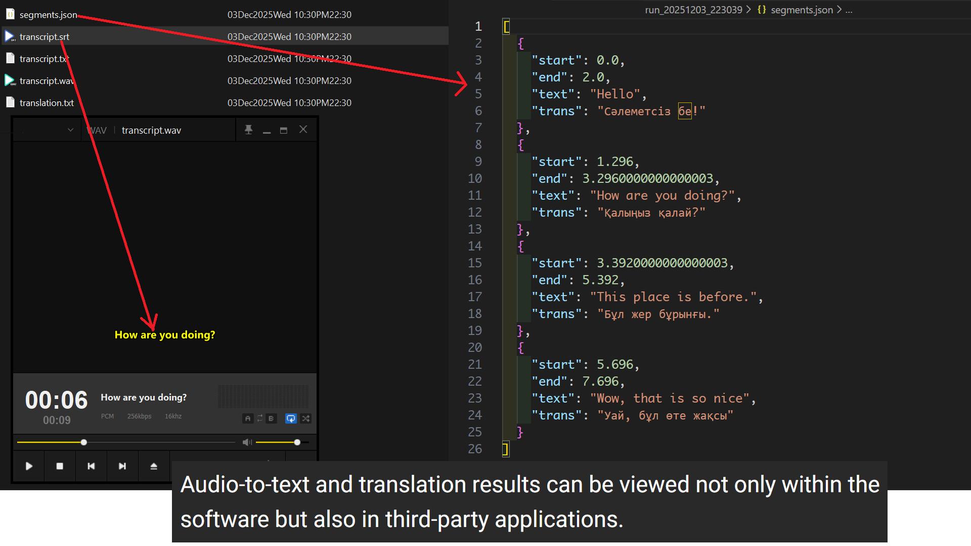Set loop point B in the audio player
The width and height of the screenshot is (971, 546).
(x=272, y=419)
